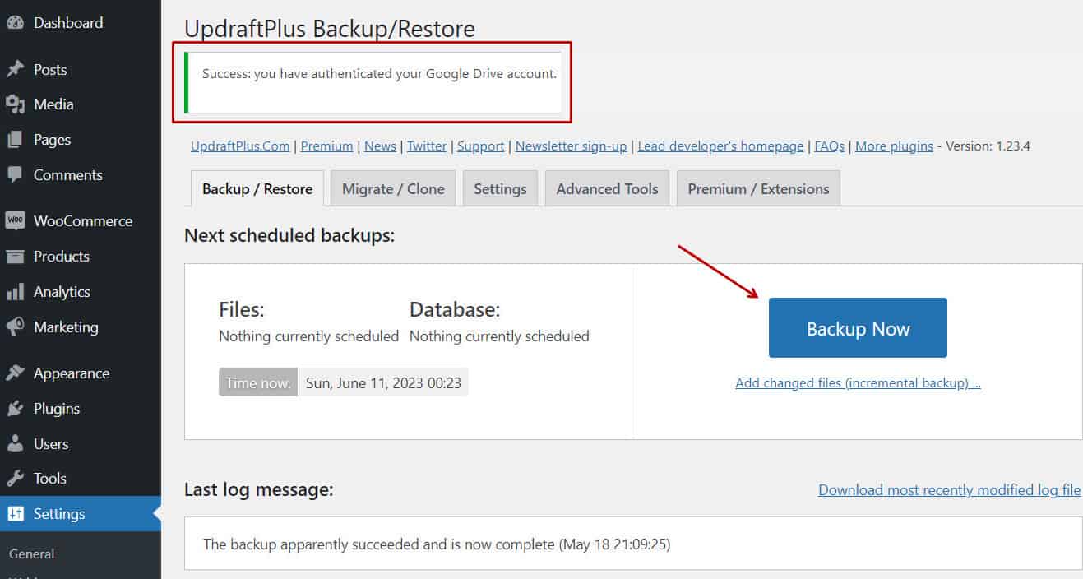Download most recently modified log file
1083x579 pixels.
(x=949, y=490)
